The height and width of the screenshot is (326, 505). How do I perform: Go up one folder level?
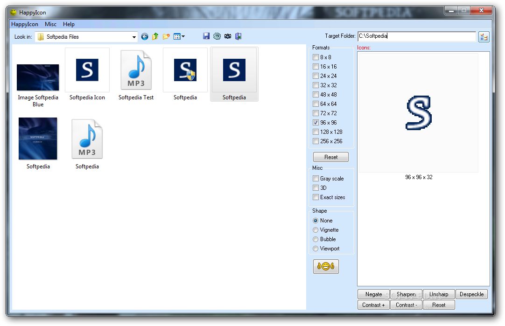(155, 36)
